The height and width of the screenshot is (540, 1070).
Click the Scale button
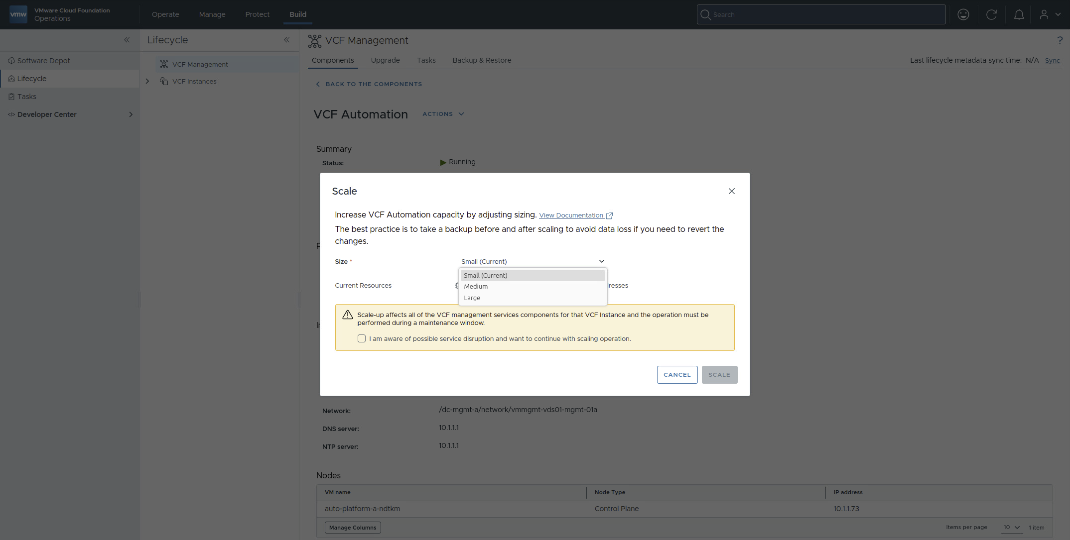coord(719,375)
